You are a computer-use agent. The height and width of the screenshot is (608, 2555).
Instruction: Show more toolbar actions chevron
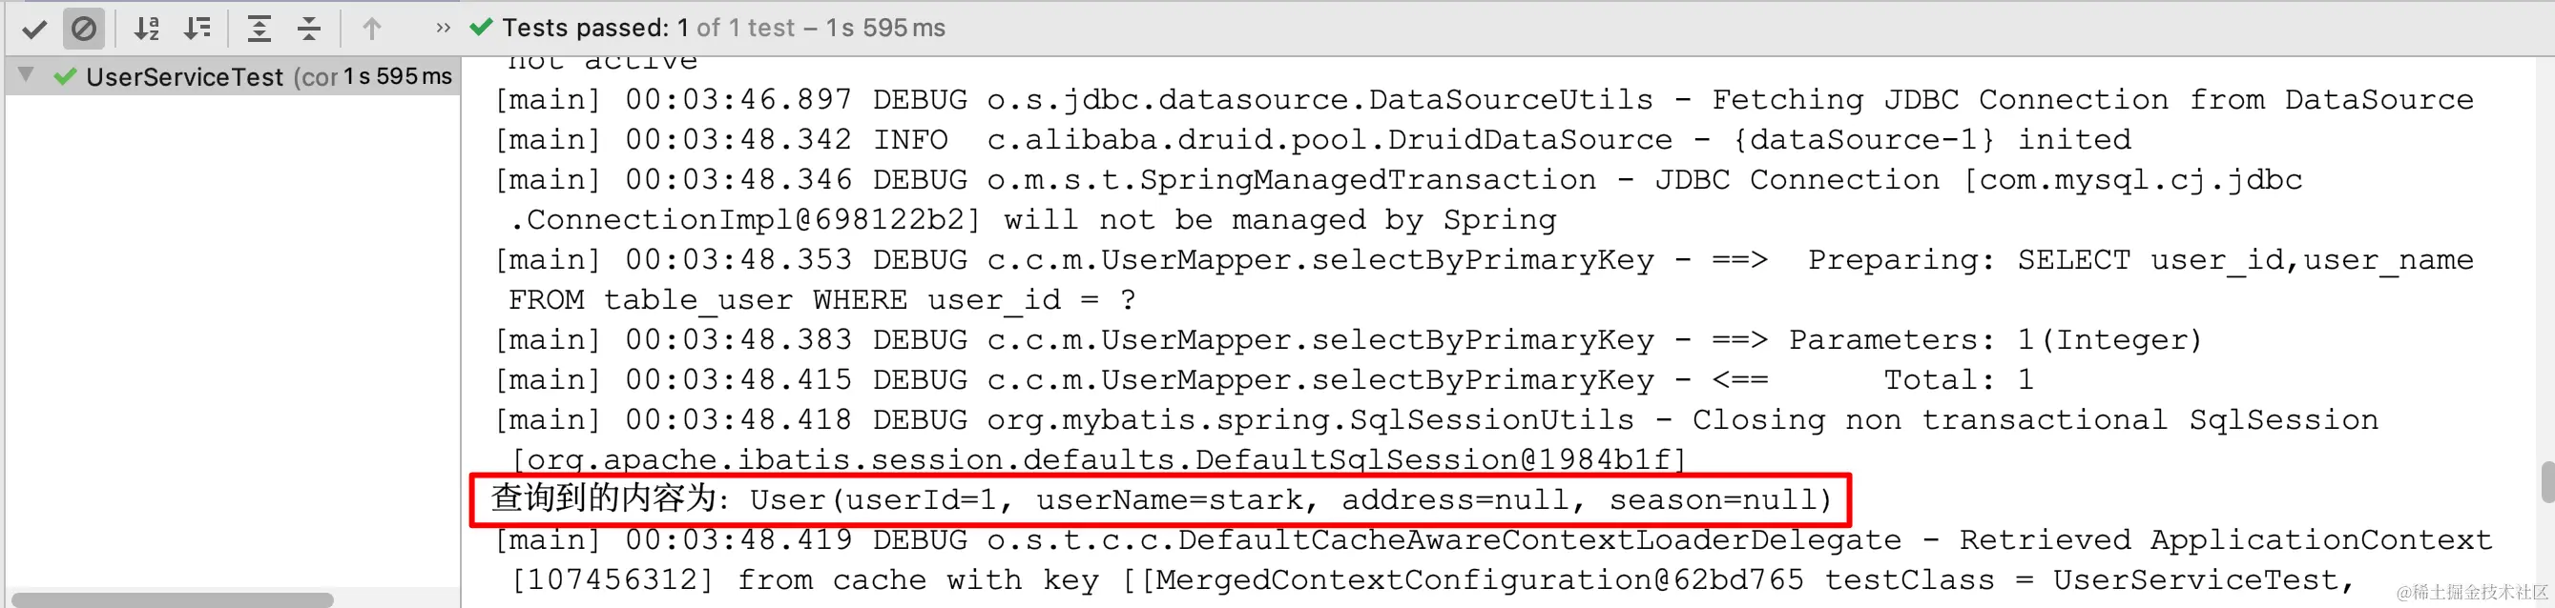click(x=444, y=29)
